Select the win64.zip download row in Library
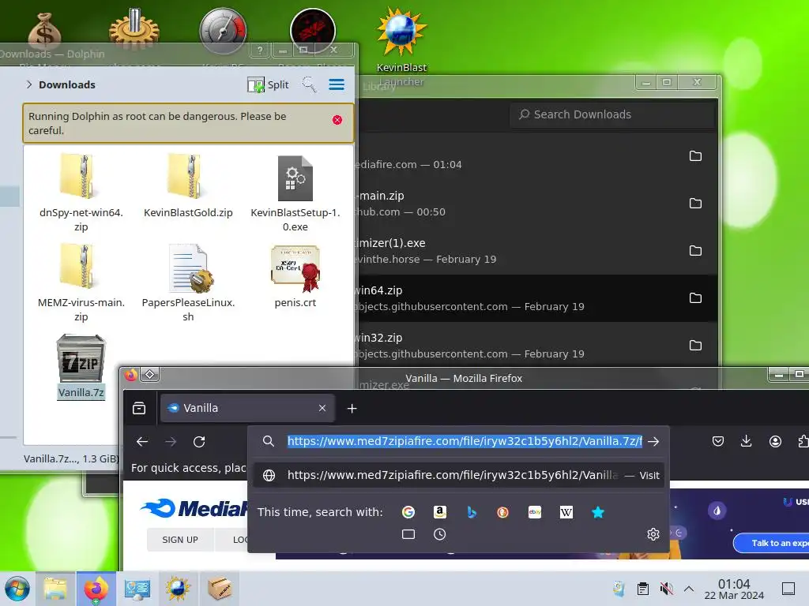This screenshot has height=606, width=809. 536,298
